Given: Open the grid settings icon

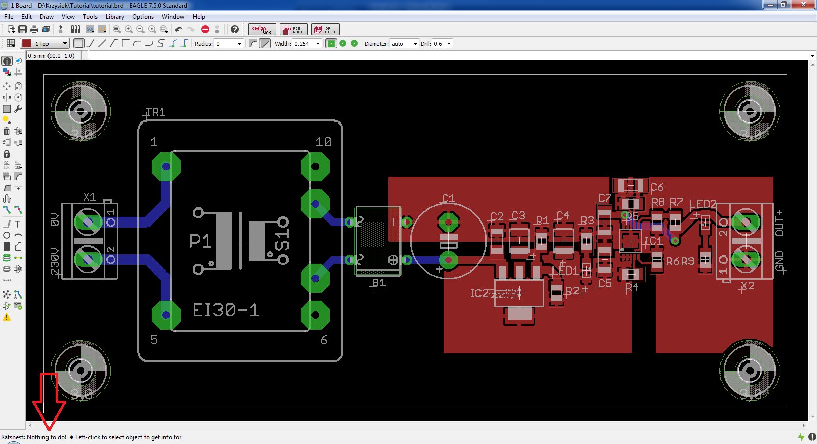Looking at the screenshot, I should coord(11,43).
